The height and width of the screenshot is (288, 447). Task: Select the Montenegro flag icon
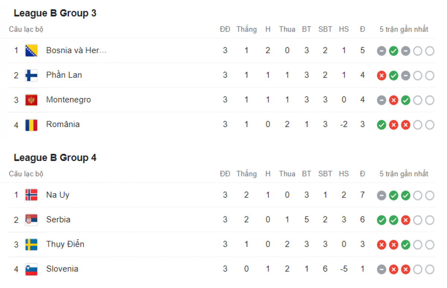pos(31,100)
